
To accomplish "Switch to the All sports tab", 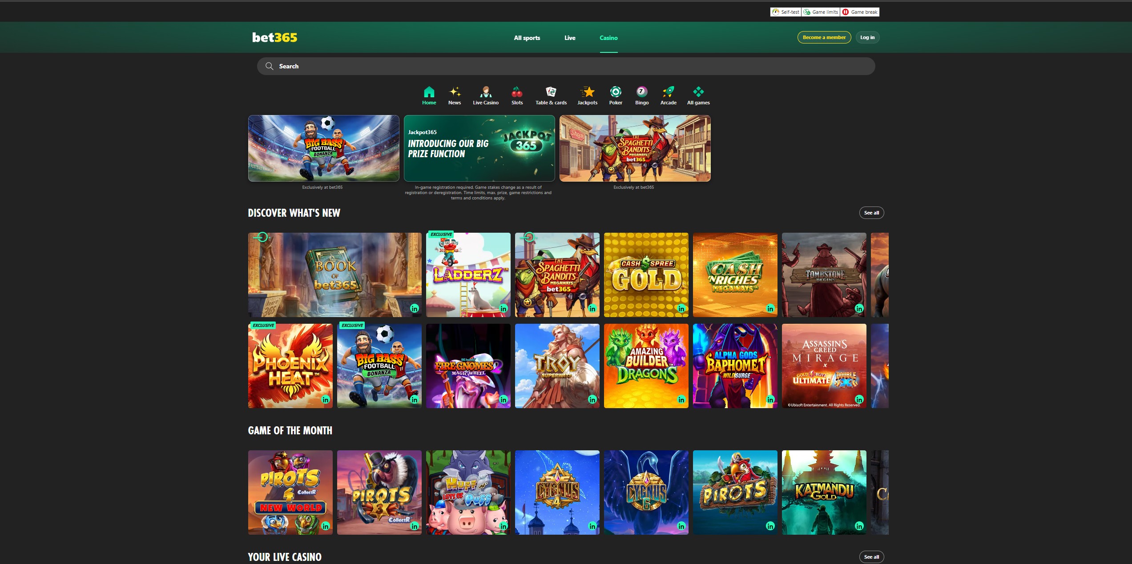I will tap(527, 38).
